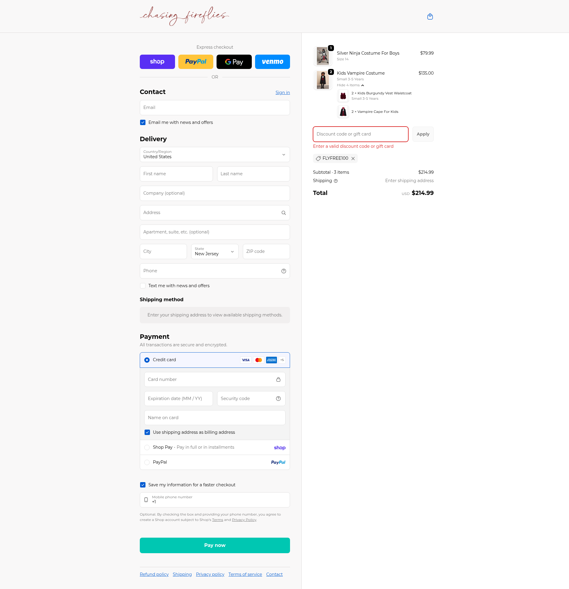Image resolution: width=569 pixels, height=589 pixels.
Task: Collapse the Hide 4 items list
Action: coord(350,85)
